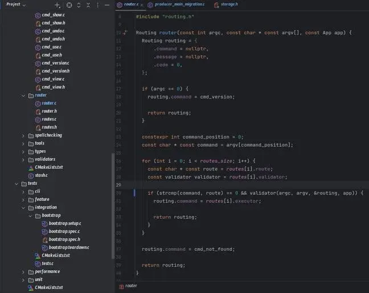Expand the spellchecking folder
Screen dimensions: 369x293
pyautogui.click(x=23, y=135)
